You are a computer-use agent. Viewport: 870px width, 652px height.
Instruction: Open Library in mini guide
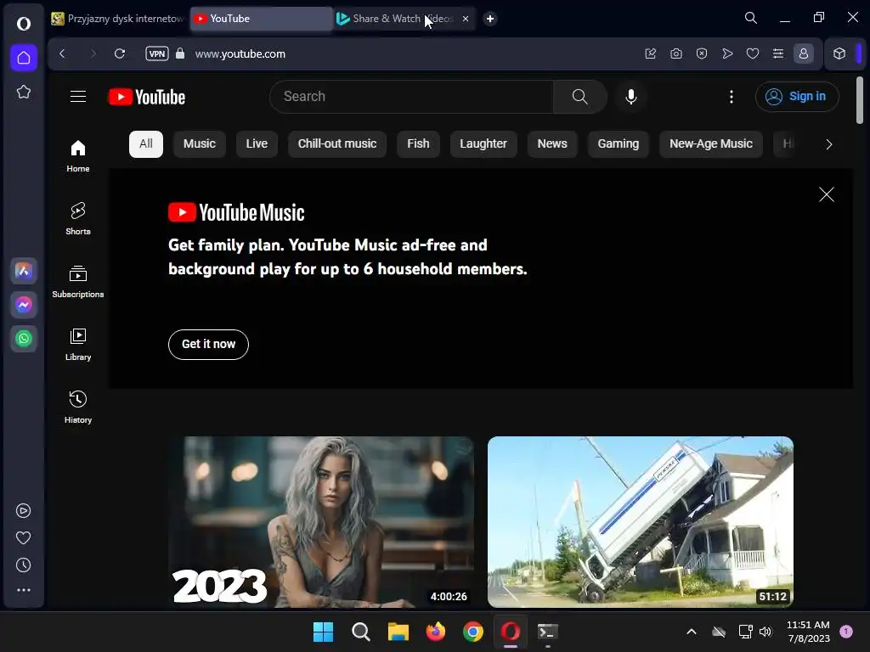tap(77, 345)
